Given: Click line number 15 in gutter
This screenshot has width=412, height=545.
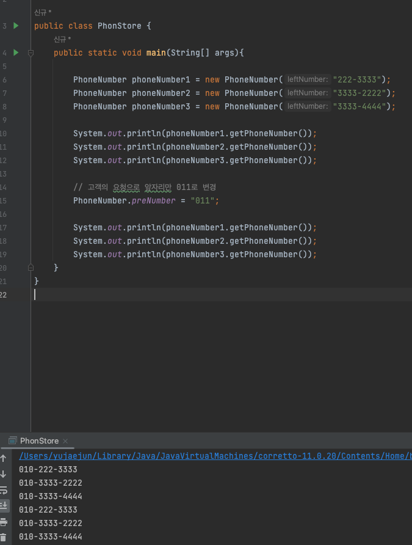Looking at the screenshot, I should 4,200.
